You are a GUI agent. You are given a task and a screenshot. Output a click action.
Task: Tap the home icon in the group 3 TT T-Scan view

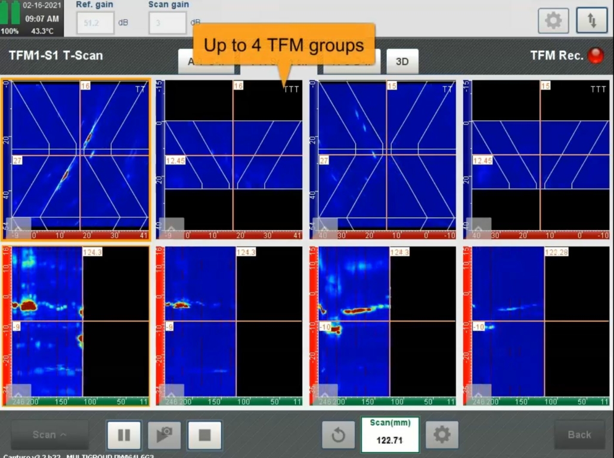tap(325, 227)
